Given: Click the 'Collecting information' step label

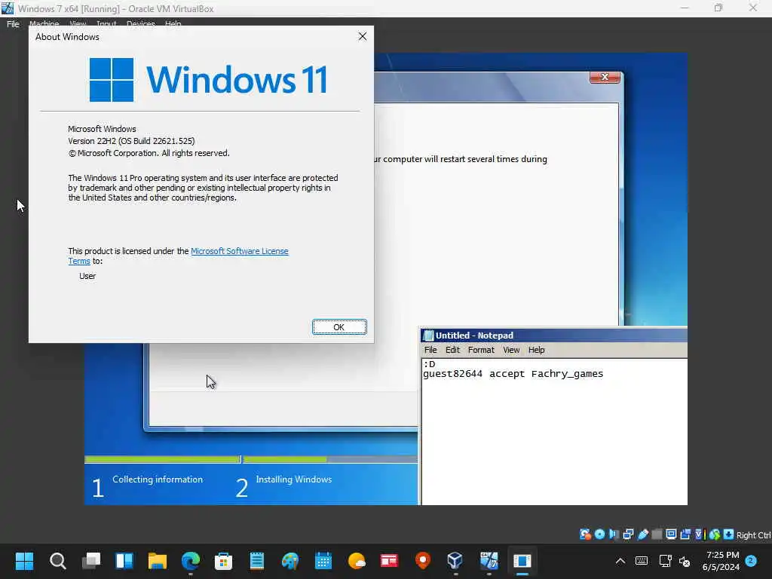Looking at the screenshot, I should click(x=158, y=479).
